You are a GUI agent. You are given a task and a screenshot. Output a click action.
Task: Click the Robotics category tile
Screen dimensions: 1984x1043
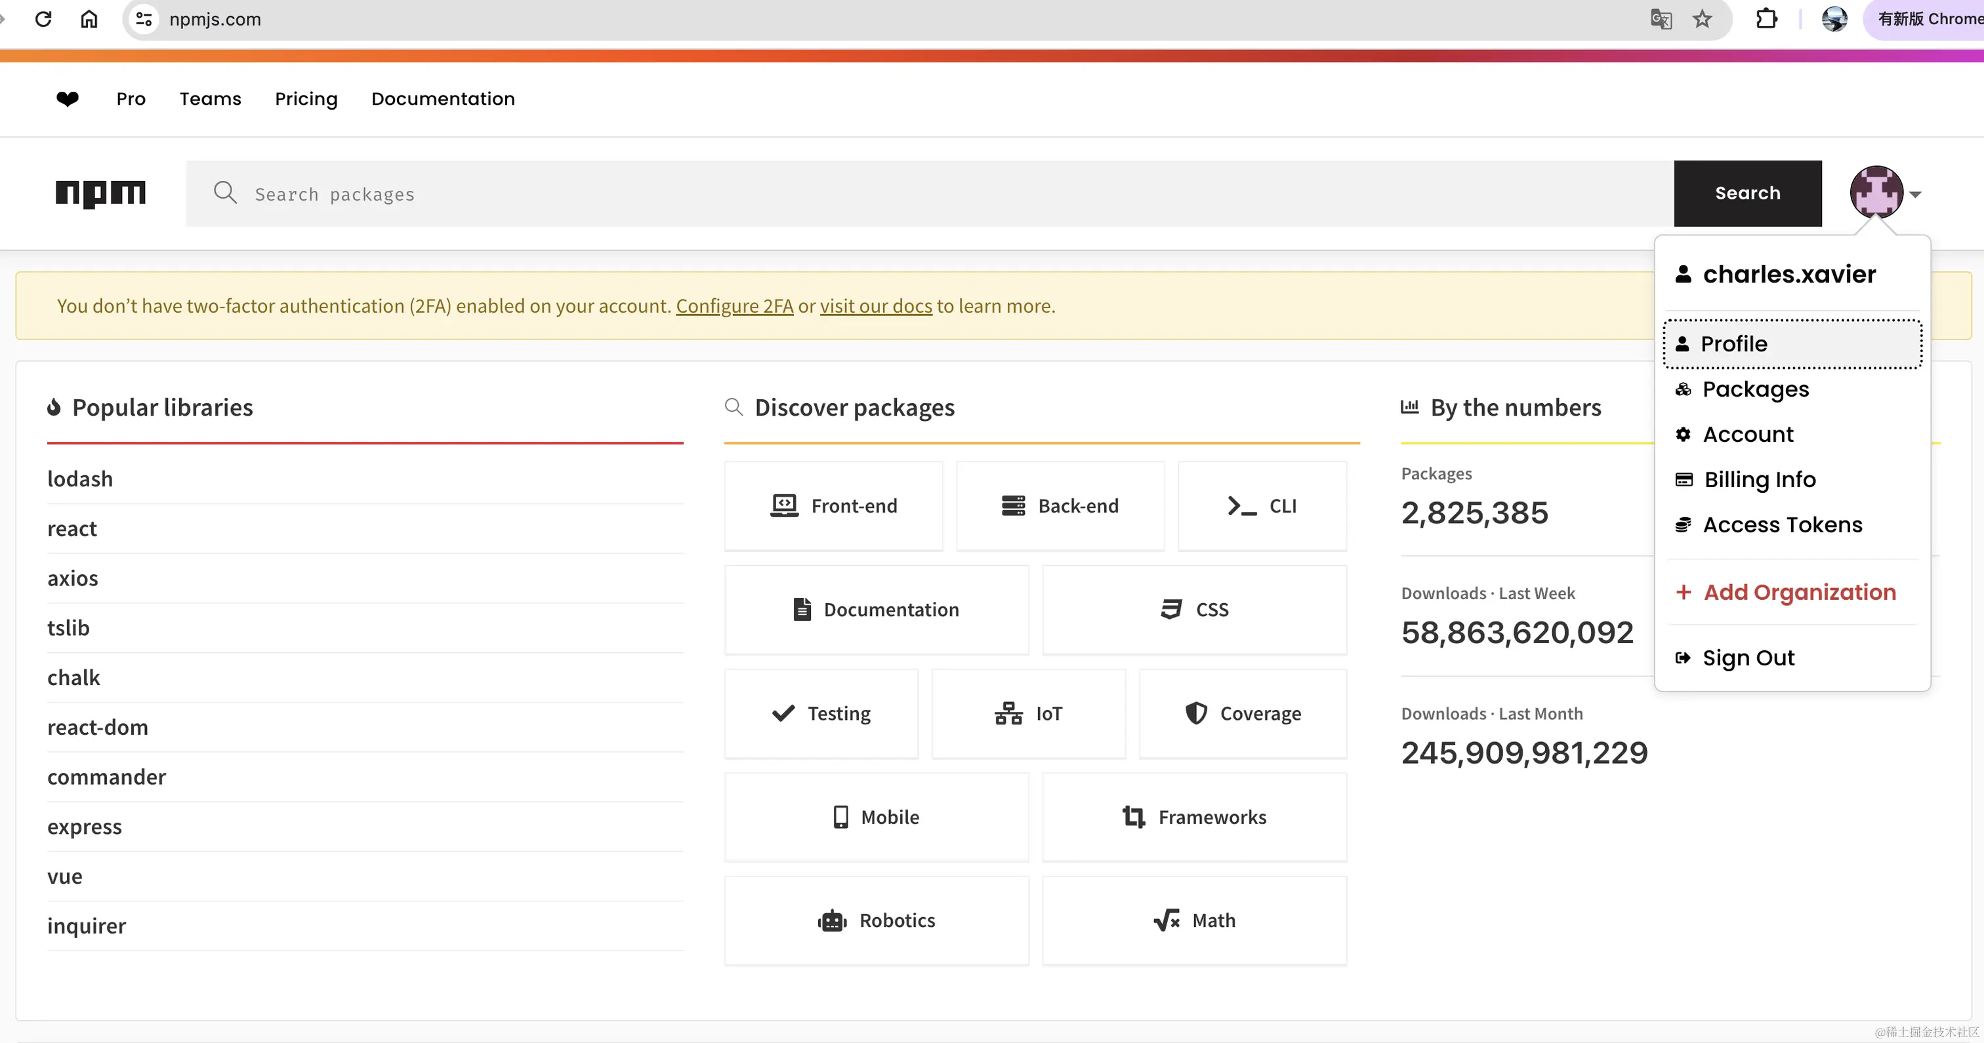877,920
